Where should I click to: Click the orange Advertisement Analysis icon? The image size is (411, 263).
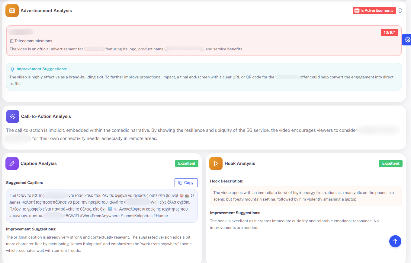click(12, 11)
